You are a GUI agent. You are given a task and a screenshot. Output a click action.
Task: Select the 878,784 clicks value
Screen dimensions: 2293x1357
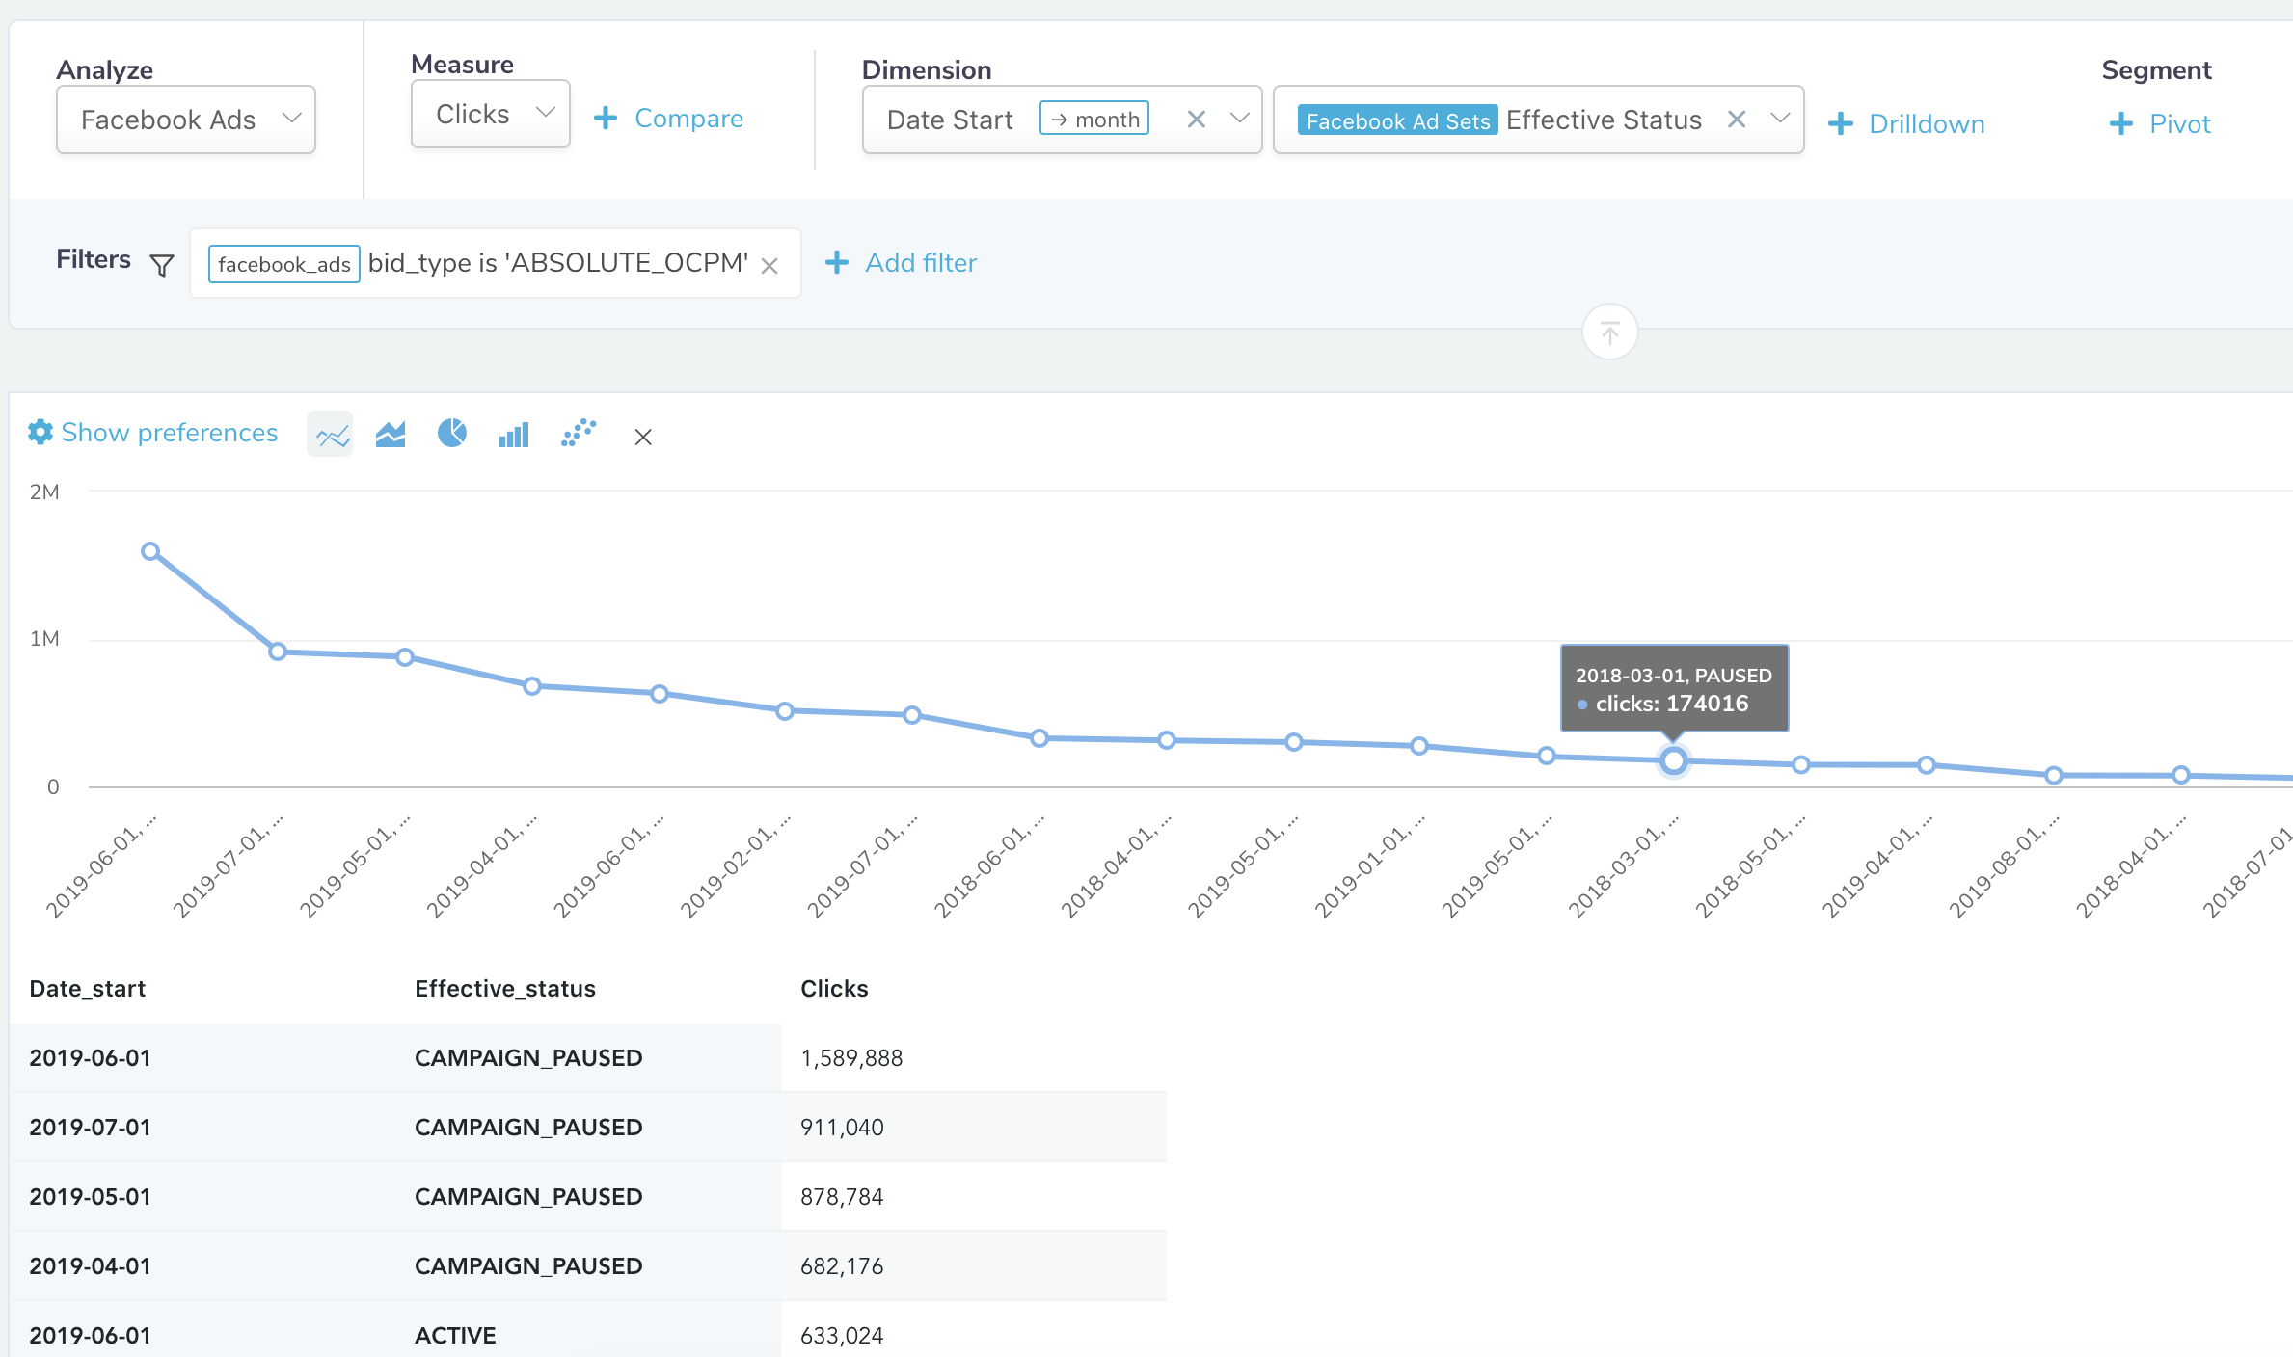coord(842,1197)
